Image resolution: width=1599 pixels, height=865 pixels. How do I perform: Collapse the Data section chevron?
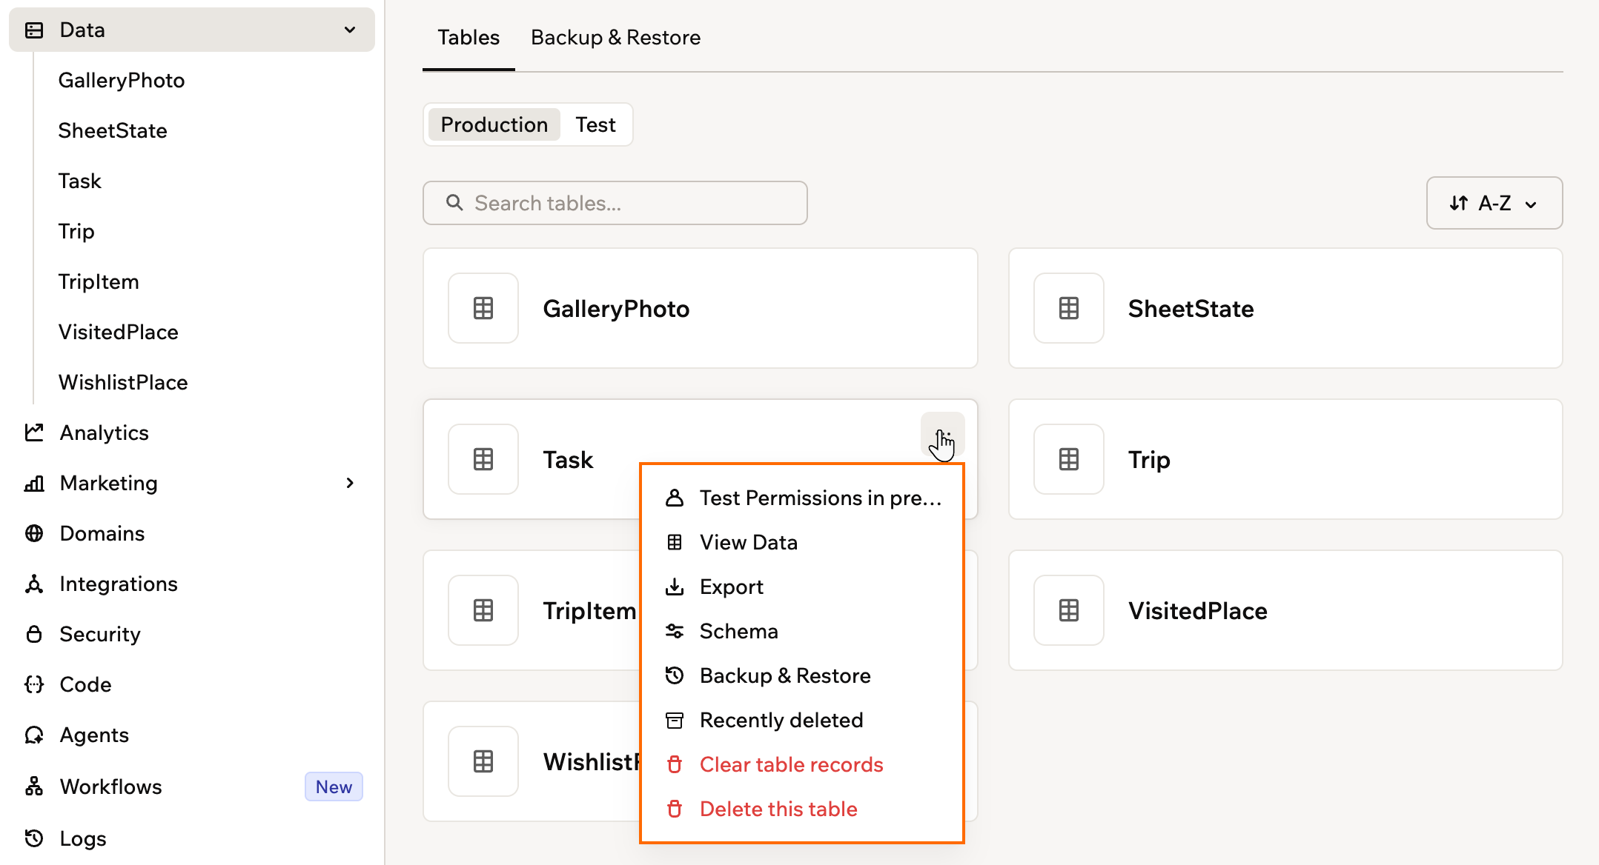(x=350, y=30)
